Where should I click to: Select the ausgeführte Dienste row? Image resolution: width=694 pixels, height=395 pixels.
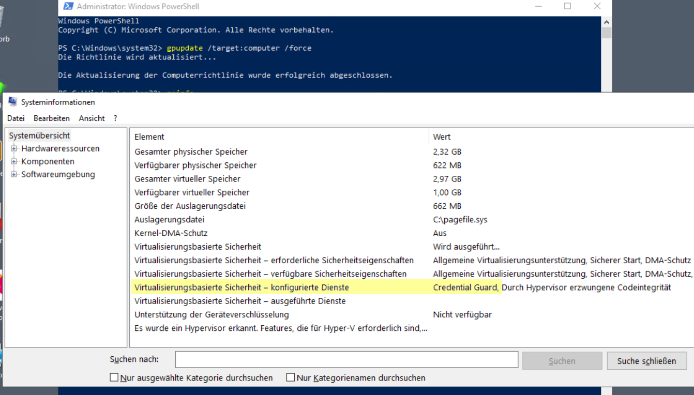pos(412,301)
